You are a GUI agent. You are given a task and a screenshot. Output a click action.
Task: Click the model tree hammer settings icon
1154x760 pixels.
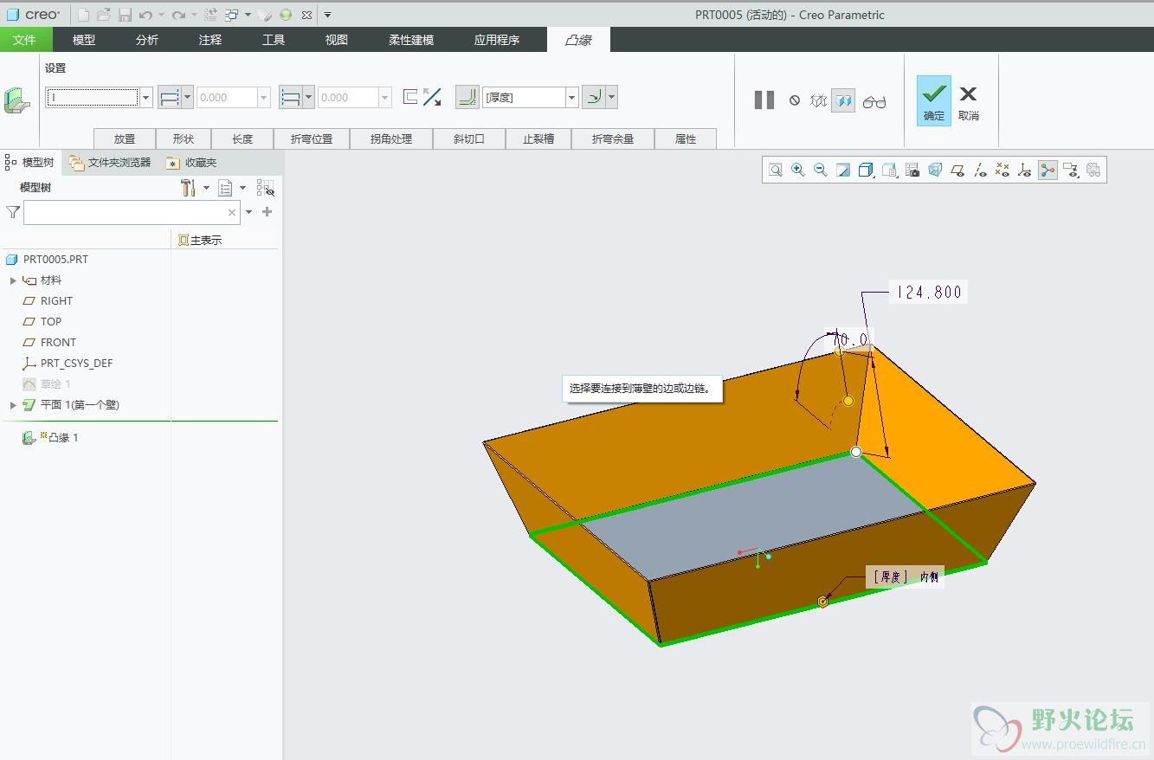(188, 188)
